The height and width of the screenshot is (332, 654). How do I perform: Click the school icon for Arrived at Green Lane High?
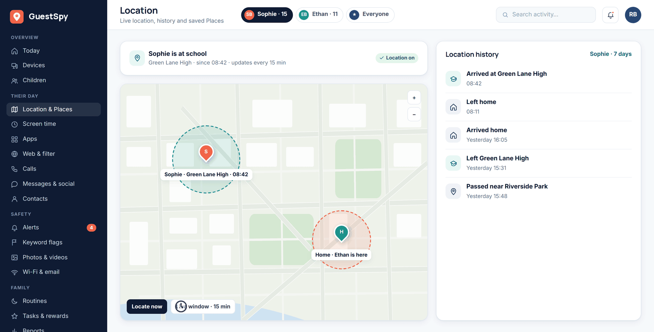coord(453,79)
